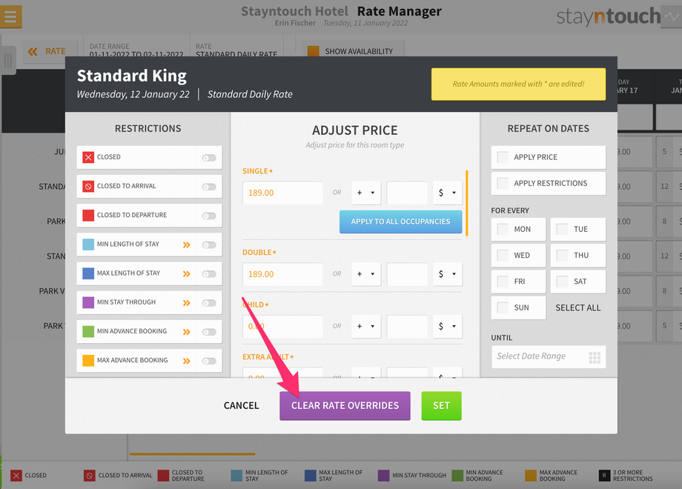Click the 3 or More Restrictions legend icon

[604, 476]
